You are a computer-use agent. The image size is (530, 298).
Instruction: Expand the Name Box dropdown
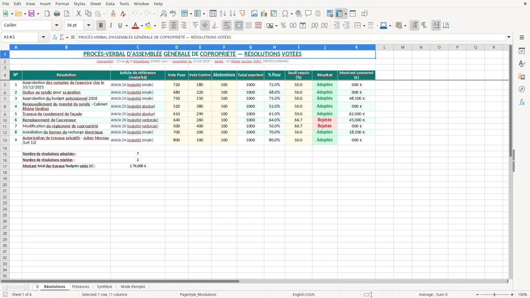point(43,37)
